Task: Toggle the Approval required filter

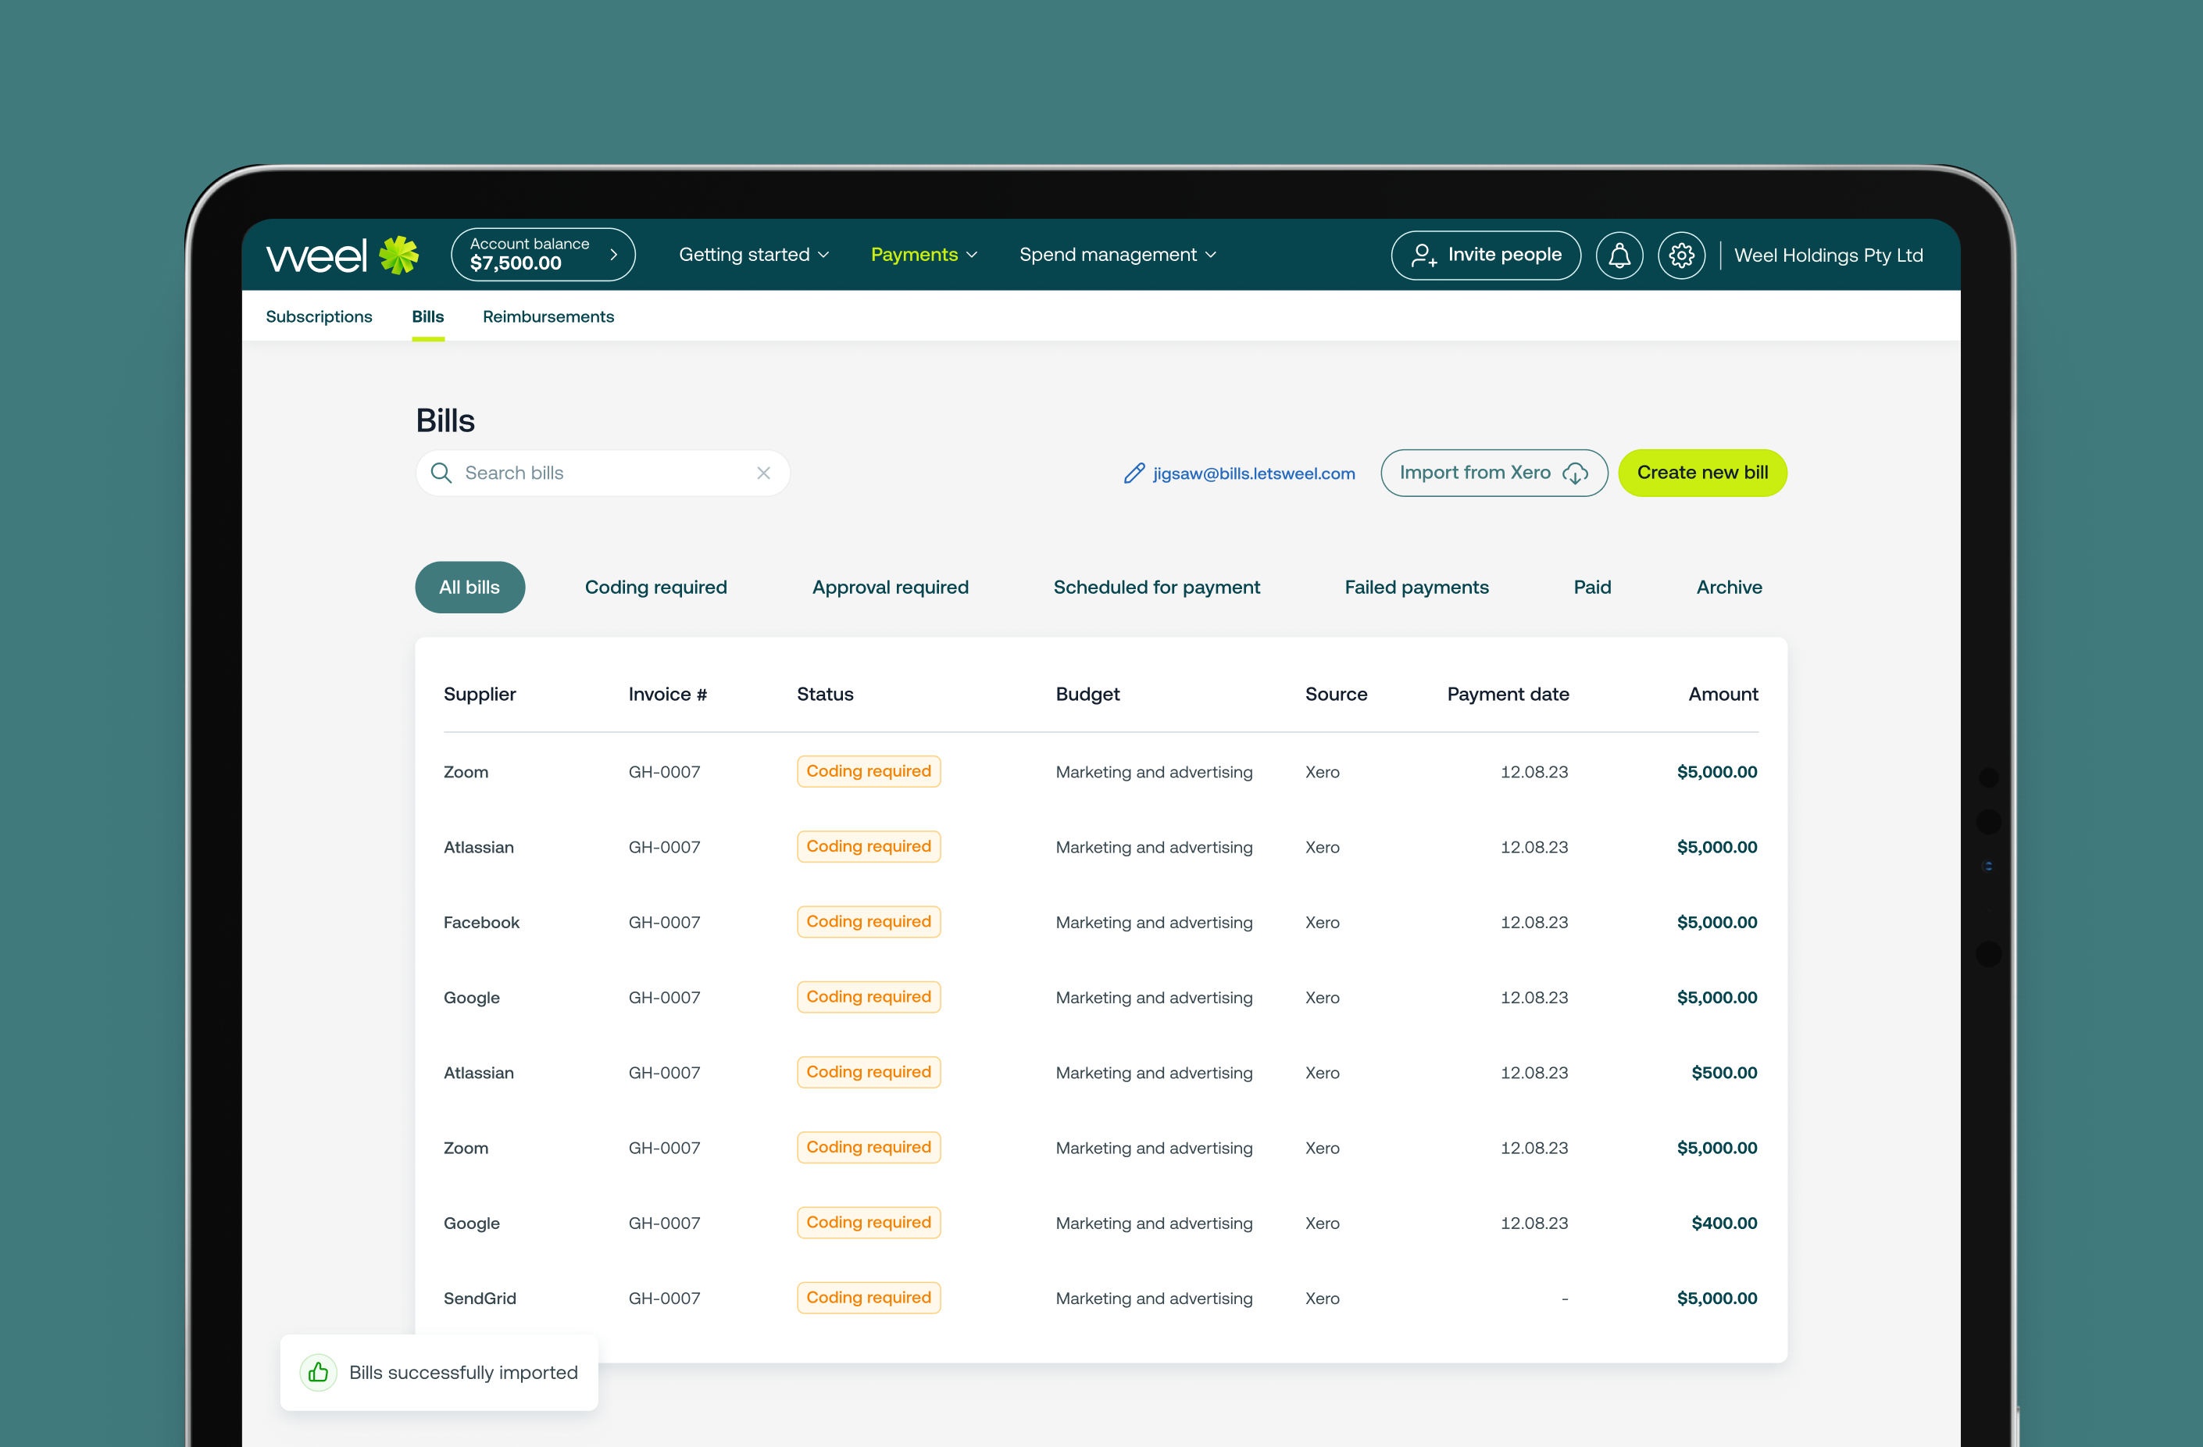Action: pyautogui.click(x=889, y=586)
